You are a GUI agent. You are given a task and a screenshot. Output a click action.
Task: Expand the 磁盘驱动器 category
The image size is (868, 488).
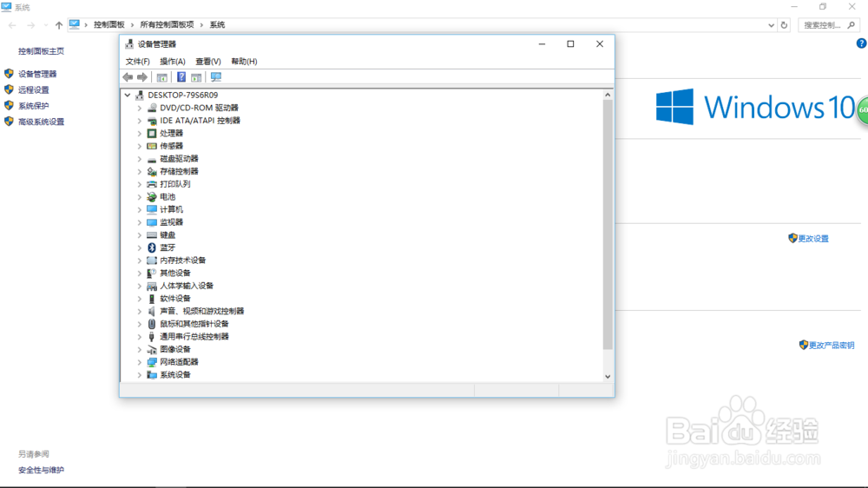click(140, 159)
